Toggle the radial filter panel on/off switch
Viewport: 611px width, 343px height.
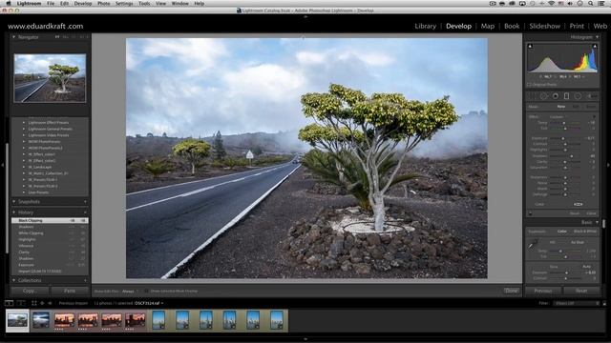pos(530,213)
